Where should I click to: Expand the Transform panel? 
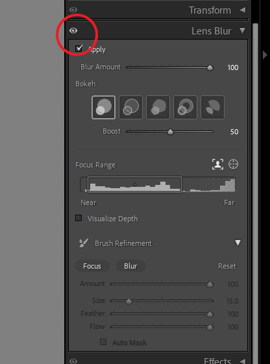[242, 10]
